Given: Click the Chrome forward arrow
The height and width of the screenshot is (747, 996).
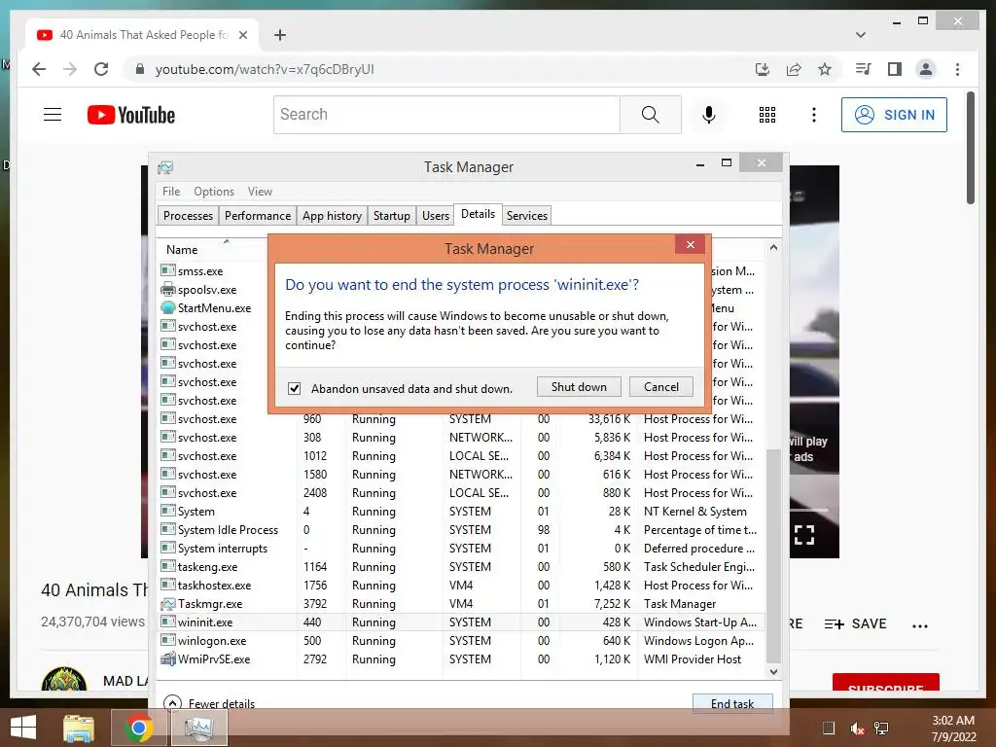Looking at the screenshot, I should pos(70,69).
